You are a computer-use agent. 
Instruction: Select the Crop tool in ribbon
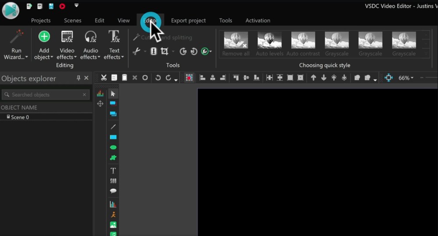165,51
